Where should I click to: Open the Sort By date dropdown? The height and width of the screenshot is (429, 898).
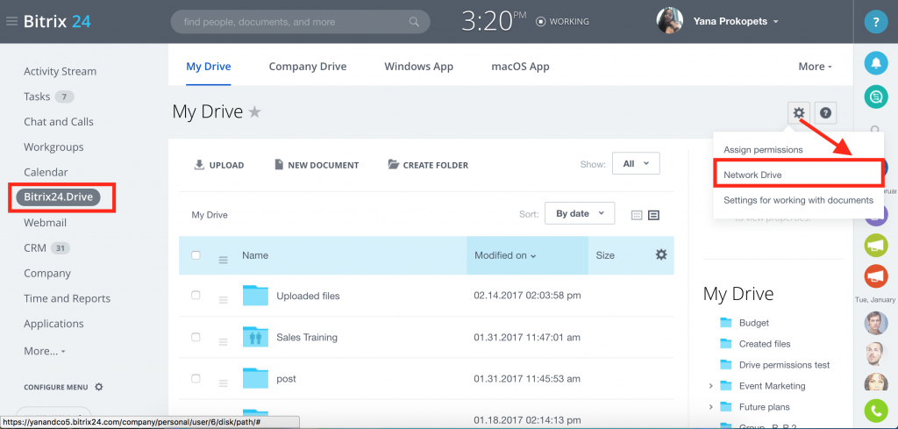coord(580,213)
